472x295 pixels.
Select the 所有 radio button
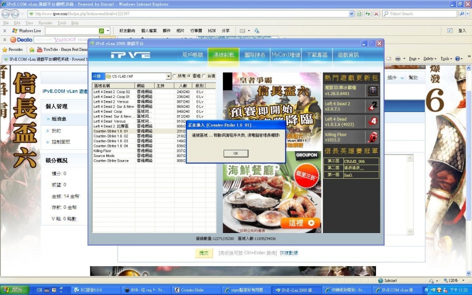coord(174,76)
